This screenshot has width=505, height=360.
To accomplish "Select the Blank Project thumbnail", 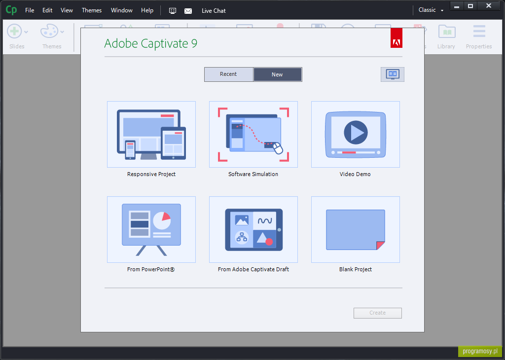I will click(356, 230).
